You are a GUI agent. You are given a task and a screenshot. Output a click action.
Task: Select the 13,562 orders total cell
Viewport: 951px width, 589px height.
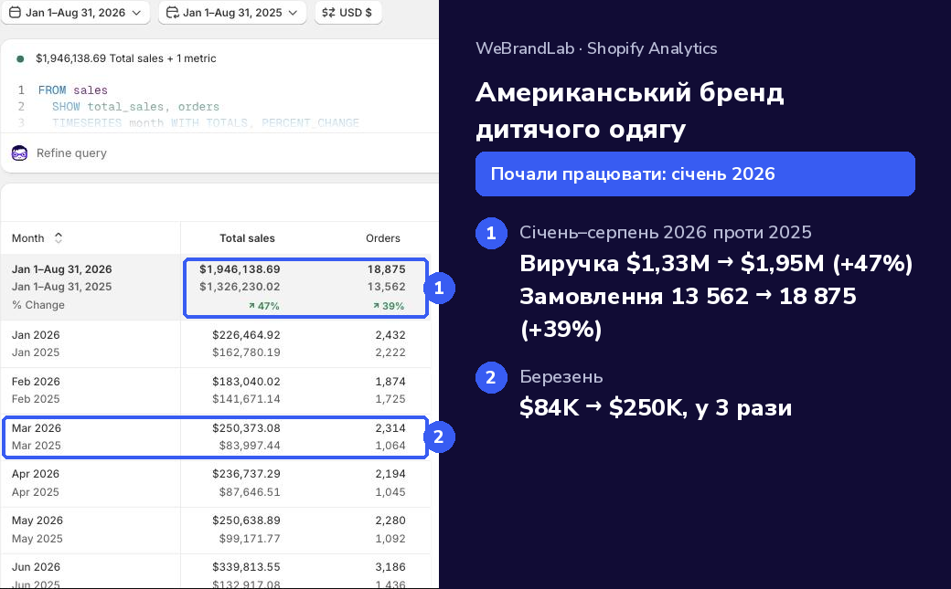(x=386, y=287)
